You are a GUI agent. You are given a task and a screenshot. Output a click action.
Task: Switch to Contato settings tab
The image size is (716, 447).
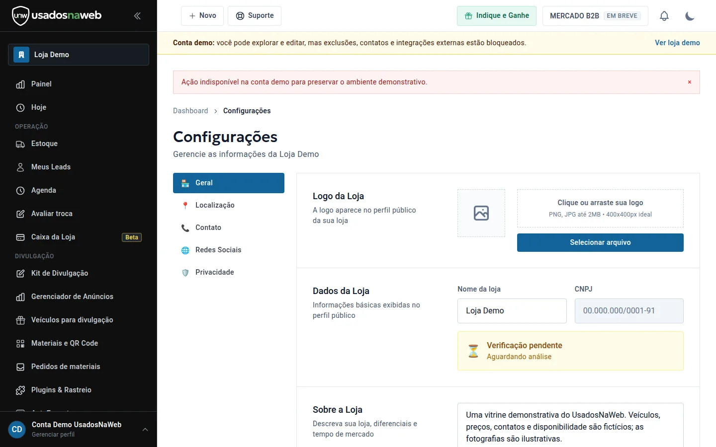[229, 227]
